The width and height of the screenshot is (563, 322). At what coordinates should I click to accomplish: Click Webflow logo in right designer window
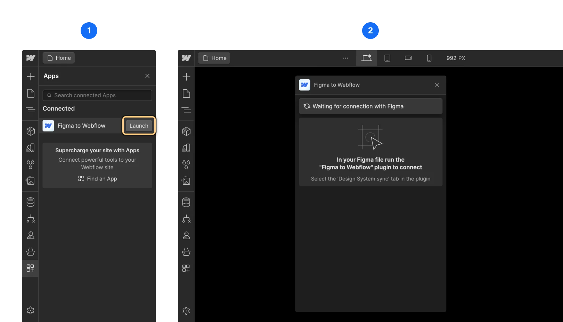click(x=186, y=58)
